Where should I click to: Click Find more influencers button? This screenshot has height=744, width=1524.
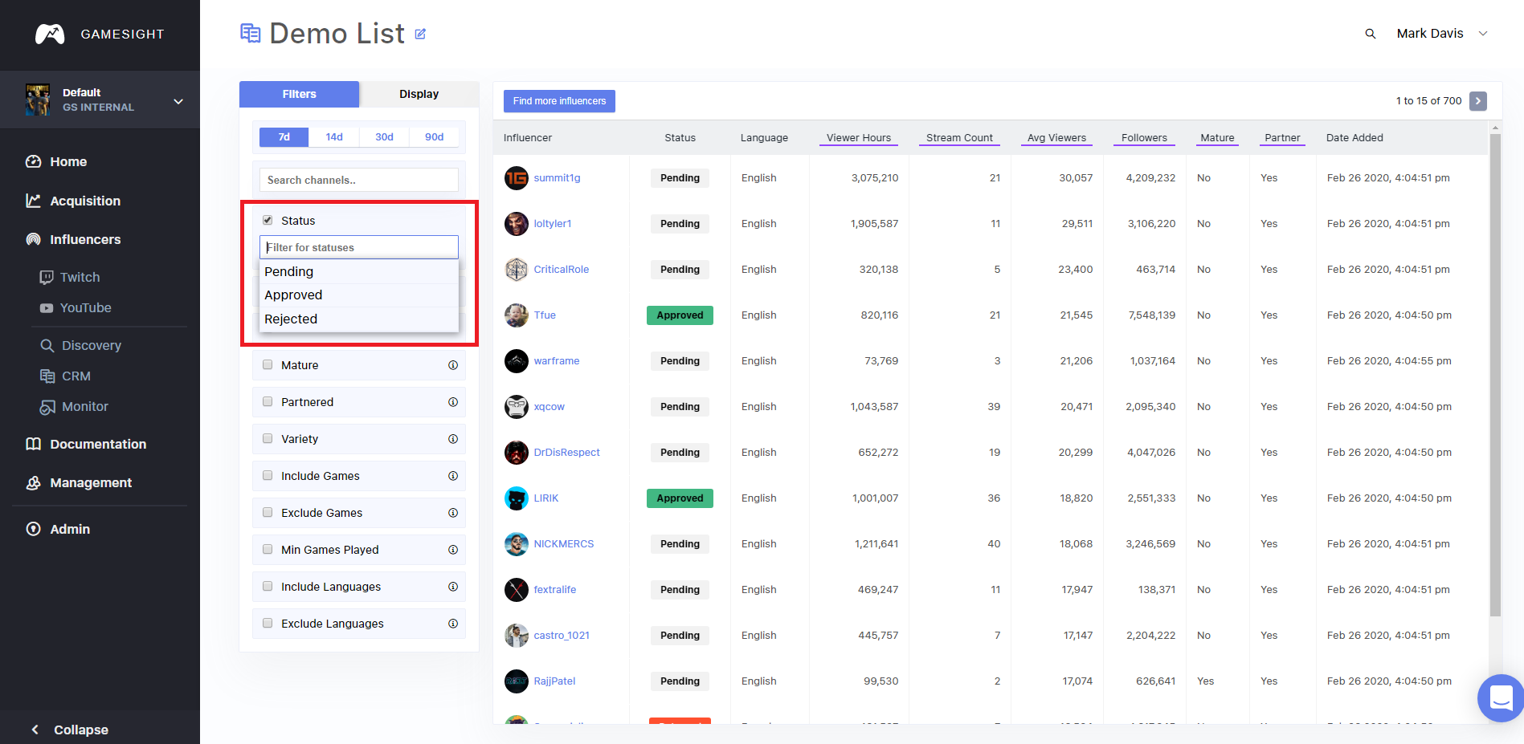coord(559,101)
